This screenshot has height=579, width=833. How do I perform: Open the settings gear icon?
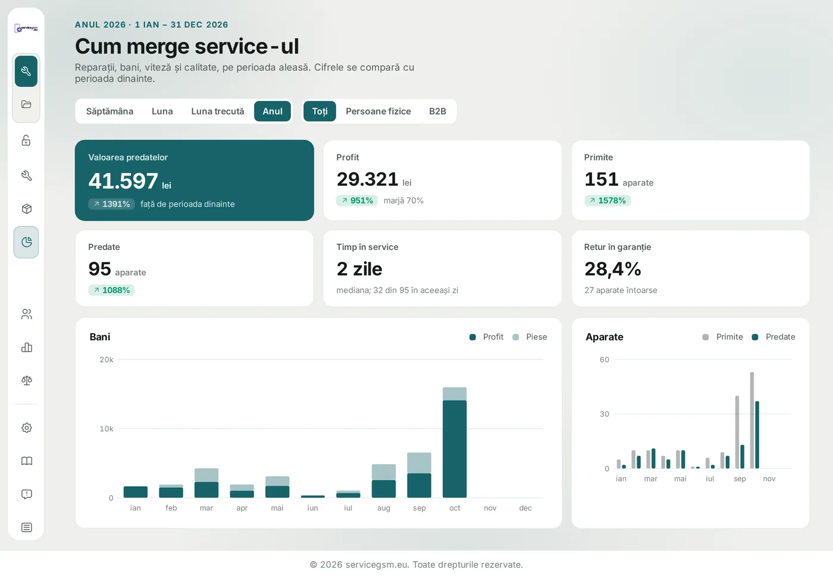coord(26,428)
